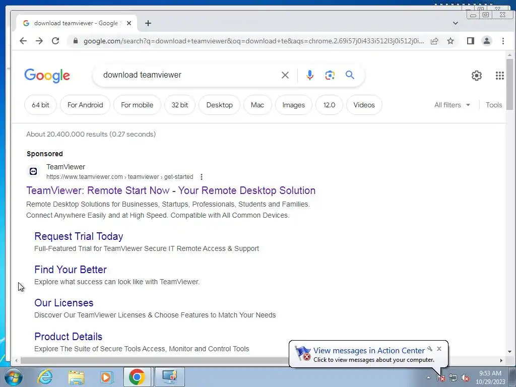Search by image with Google Lens
The height and width of the screenshot is (387, 516).
click(x=330, y=75)
